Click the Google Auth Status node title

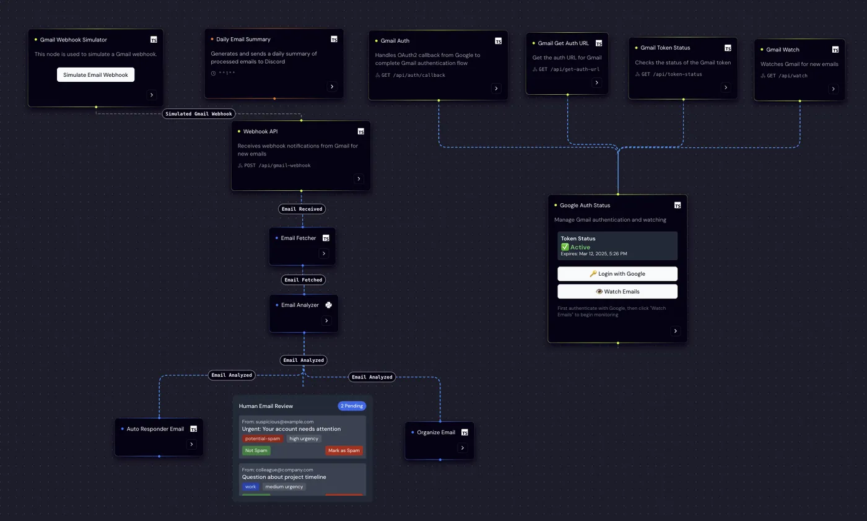pos(585,205)
